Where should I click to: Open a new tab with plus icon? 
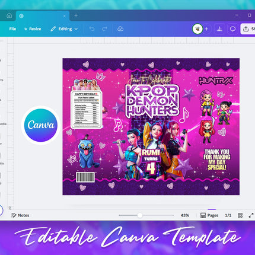[x=76, y=15]
